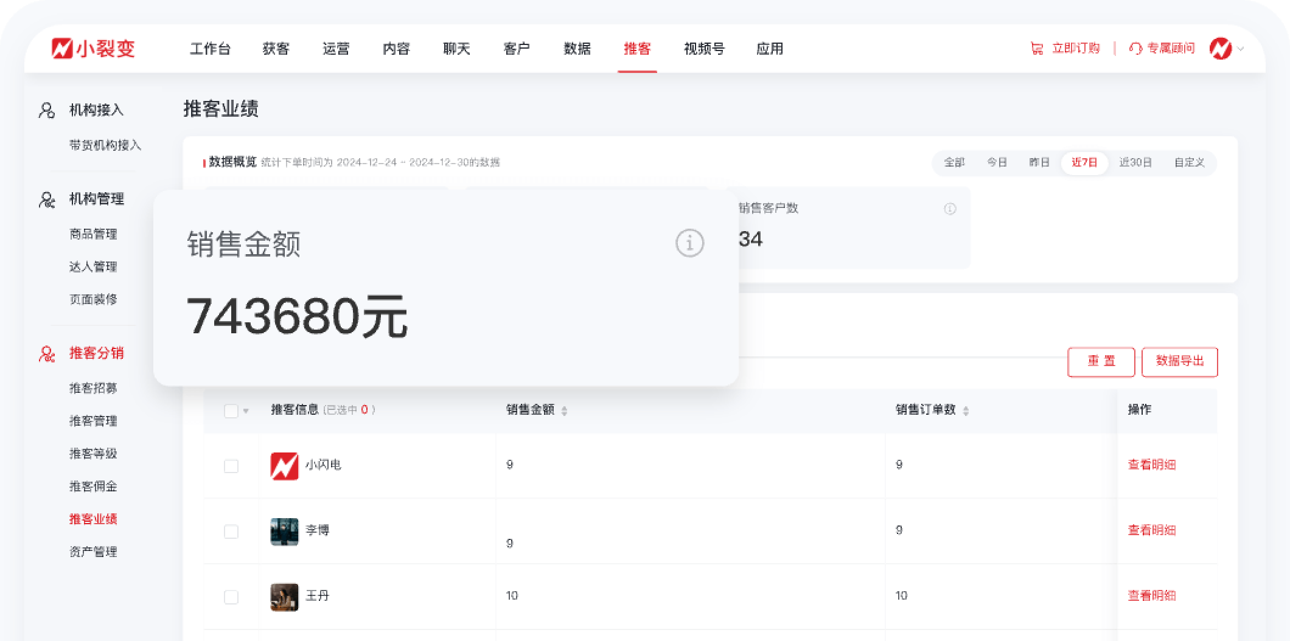Viewport: 1290px width, 641px height.
Task: Click the 小裂变 logo icon
Action: (62, 49)
